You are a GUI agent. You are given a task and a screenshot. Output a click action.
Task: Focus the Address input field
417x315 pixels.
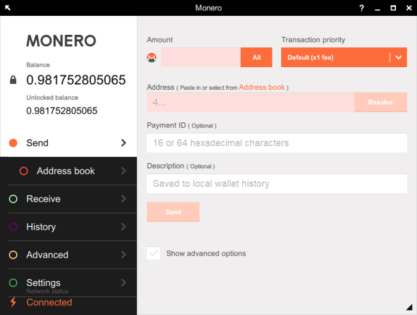tap(251, 102)
